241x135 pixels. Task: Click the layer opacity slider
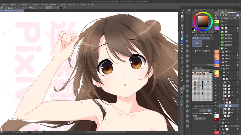coord(232,13)
